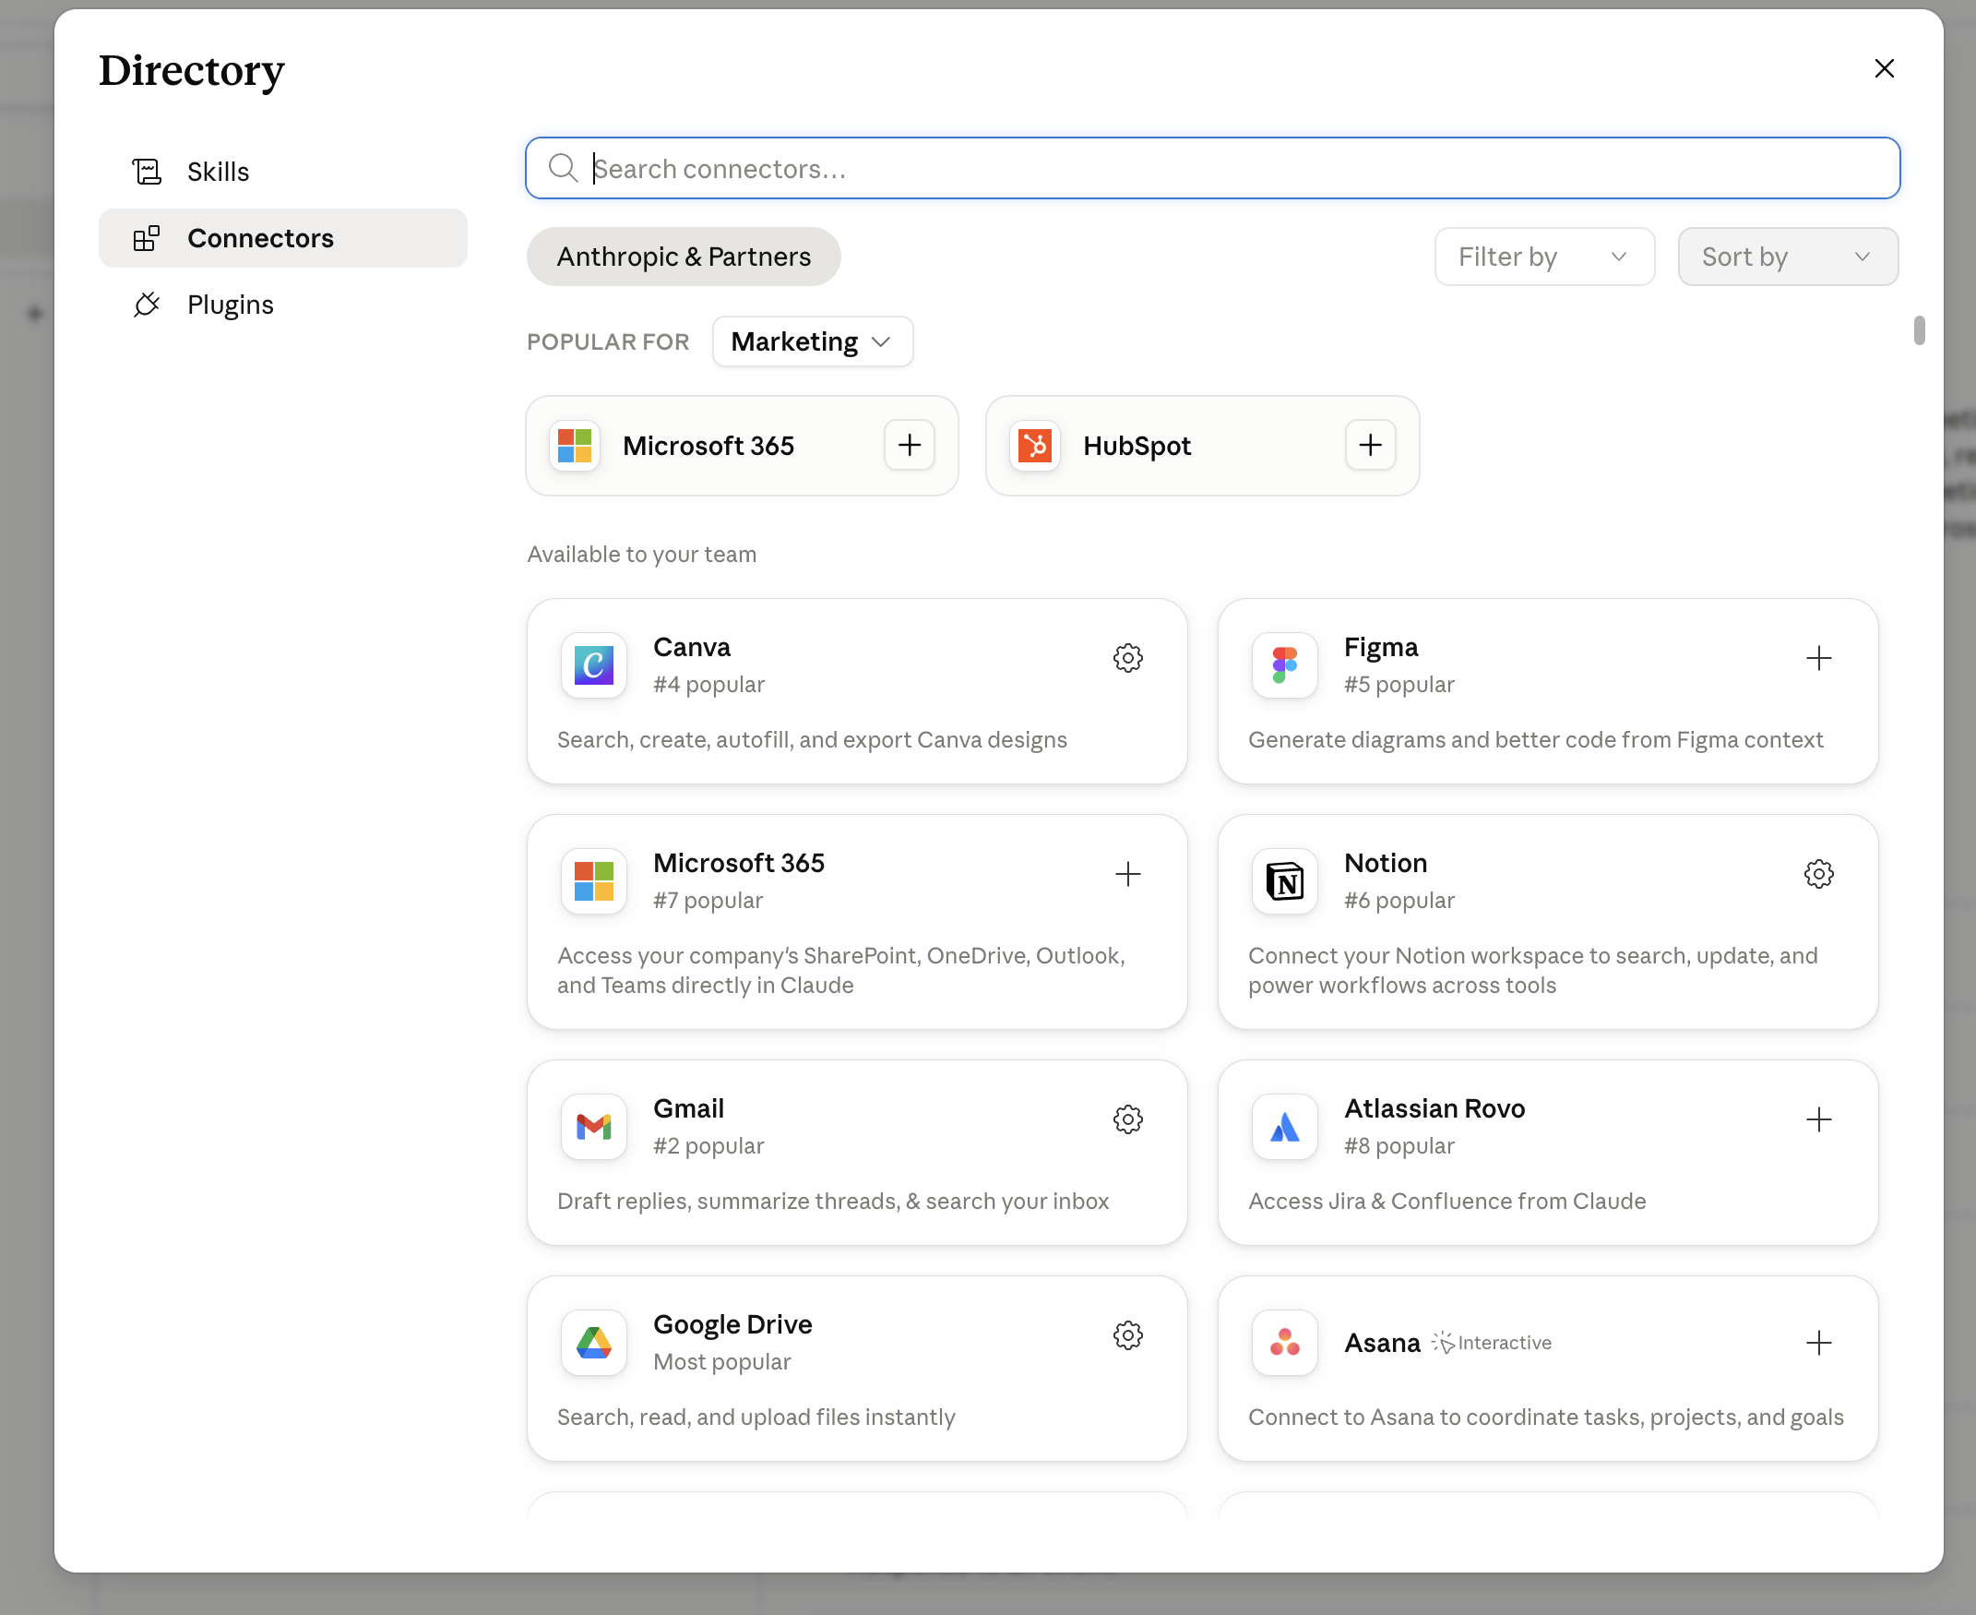Open Canva connector settings gear

1127,659
